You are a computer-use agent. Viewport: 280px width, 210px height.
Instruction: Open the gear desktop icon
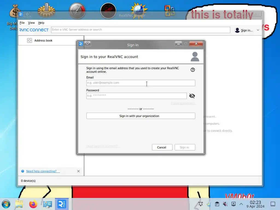click(46, 10)
